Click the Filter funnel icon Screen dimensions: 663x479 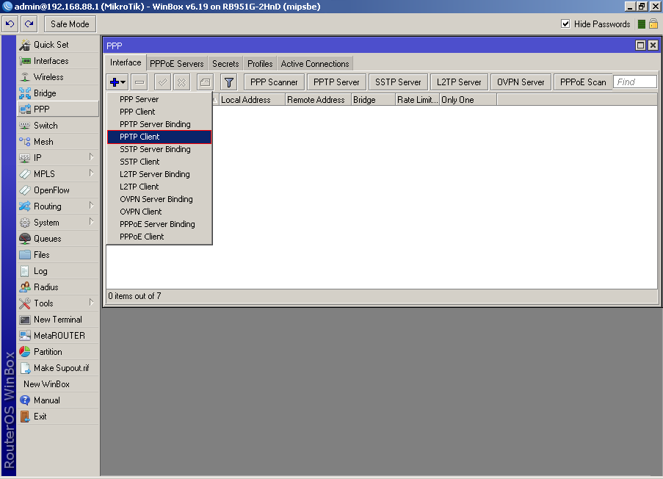229,82
